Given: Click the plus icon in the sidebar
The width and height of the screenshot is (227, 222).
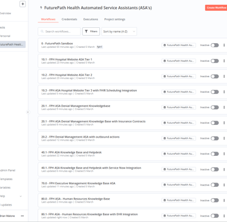Looking at the screenshot, I should click(x=22, y=4).
